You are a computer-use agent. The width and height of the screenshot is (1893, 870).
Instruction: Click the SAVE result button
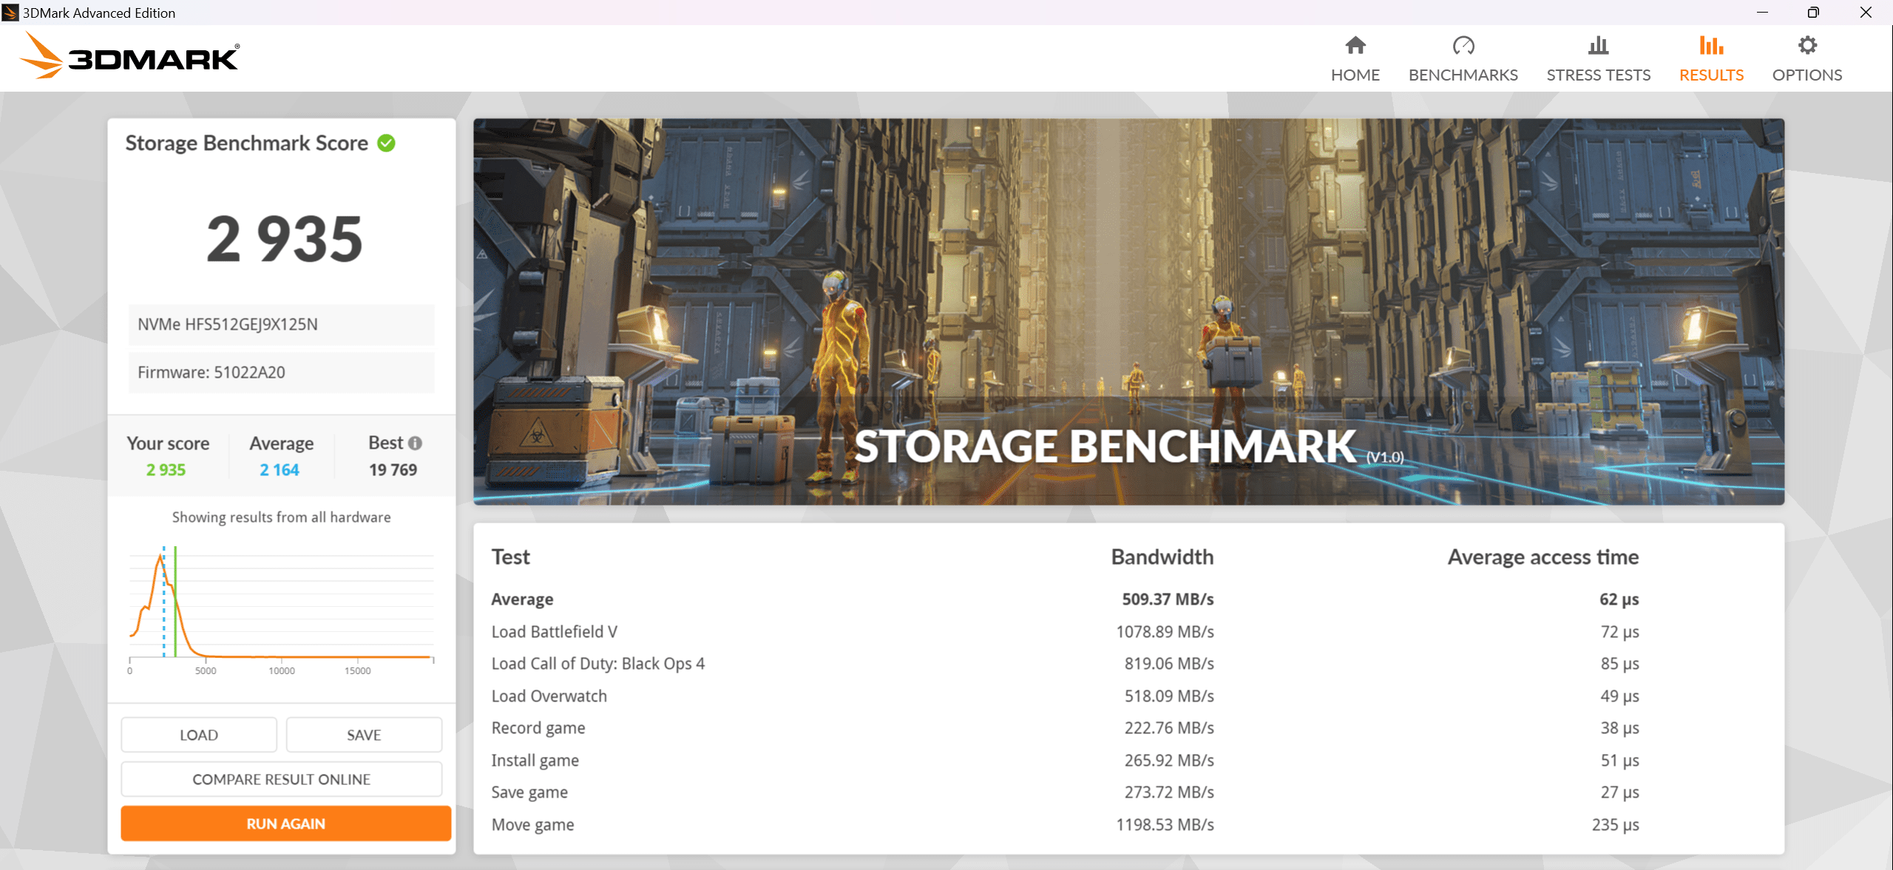pyautogui.click(x=364, y=735)
